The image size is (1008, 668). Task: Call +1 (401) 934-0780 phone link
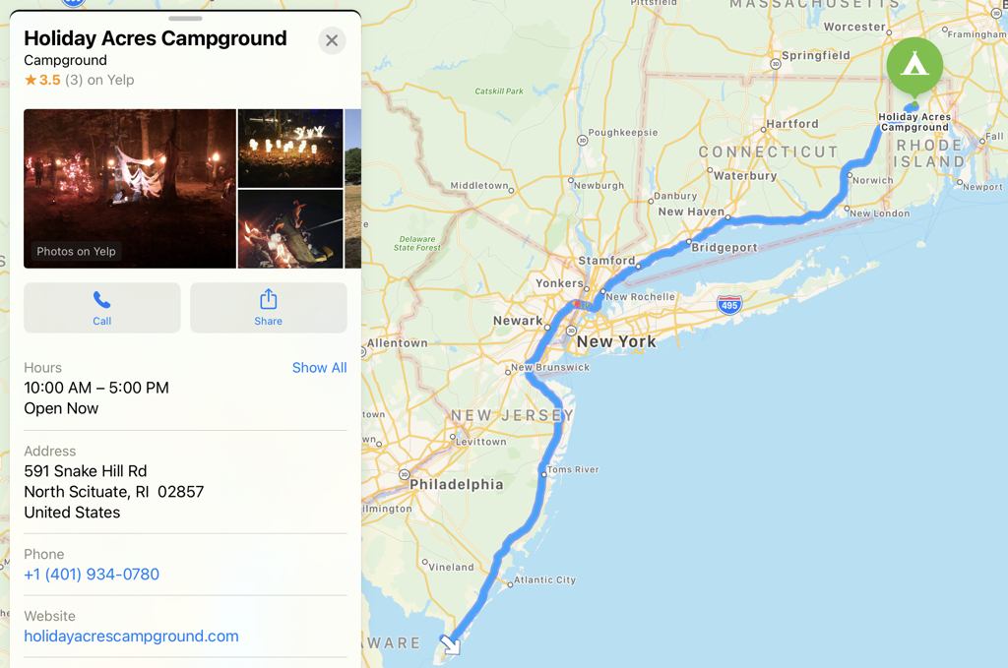(92, 575)
